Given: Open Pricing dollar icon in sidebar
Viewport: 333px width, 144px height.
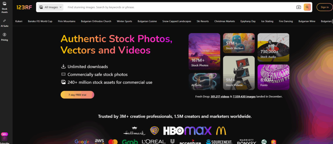Looking at the screenshot, I should [x=5, y=36].
